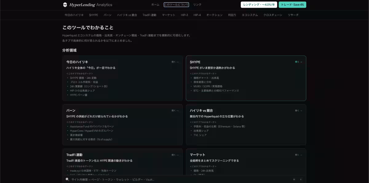The height and width of the screenshot is (183, 369).
Task: Open the ホーム nav link
Action: tap(155, 5)
